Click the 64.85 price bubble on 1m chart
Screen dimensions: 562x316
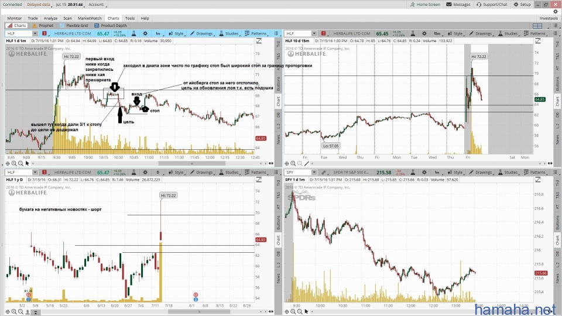[261, 138]
